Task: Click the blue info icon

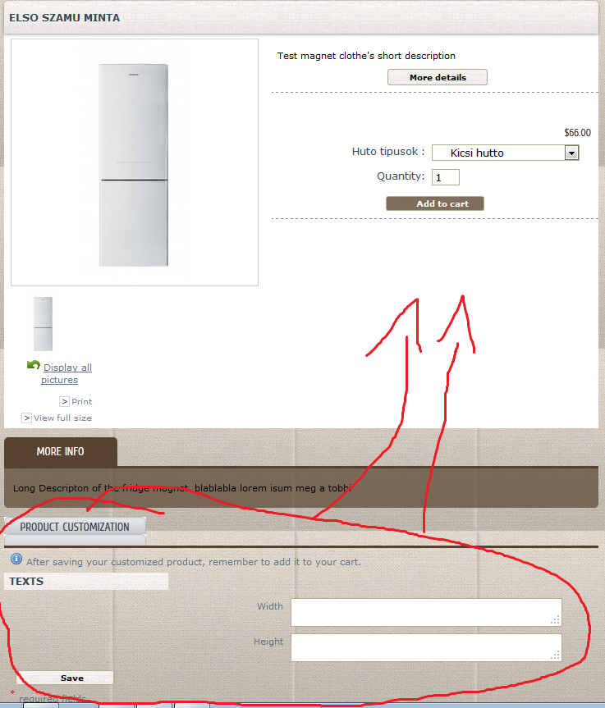Action: click(16, 559)
